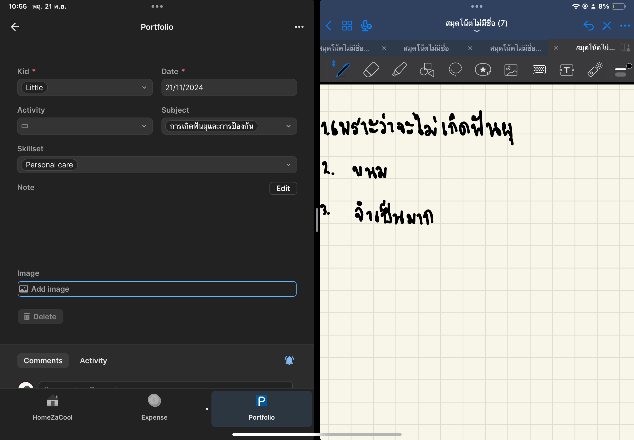Select the Text box tool
Image resolution: width=634 pixels, height=440 pixels.
[567, 69]
